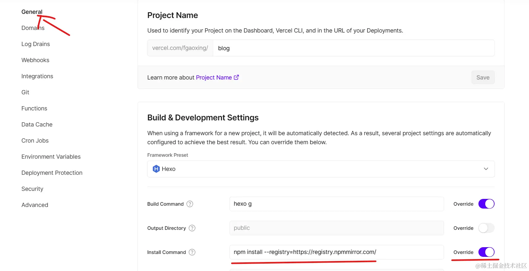Click the Build Command field with hexo g
The image size is (529, 271).
click(x=336, y=204)
